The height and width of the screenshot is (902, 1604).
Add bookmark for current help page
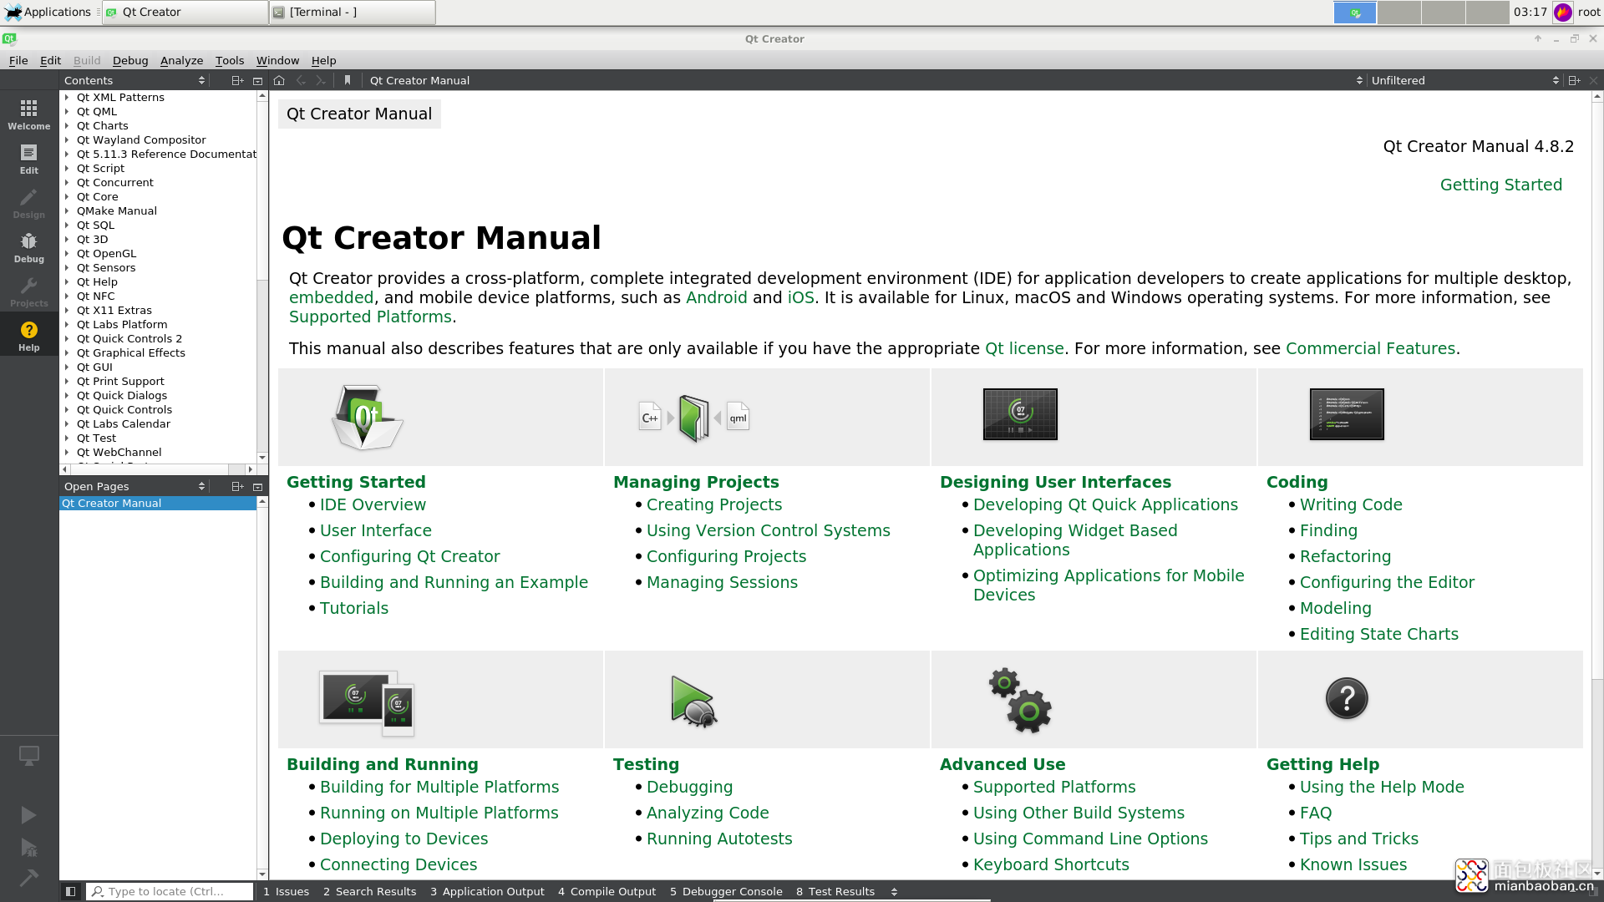pos(348,80)
